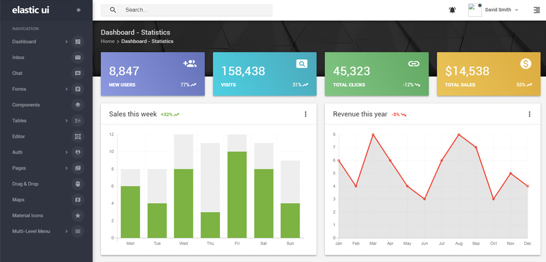Expand the Pages submenu chevron
The height and width of the screenshot is (262, 546).
66,168
